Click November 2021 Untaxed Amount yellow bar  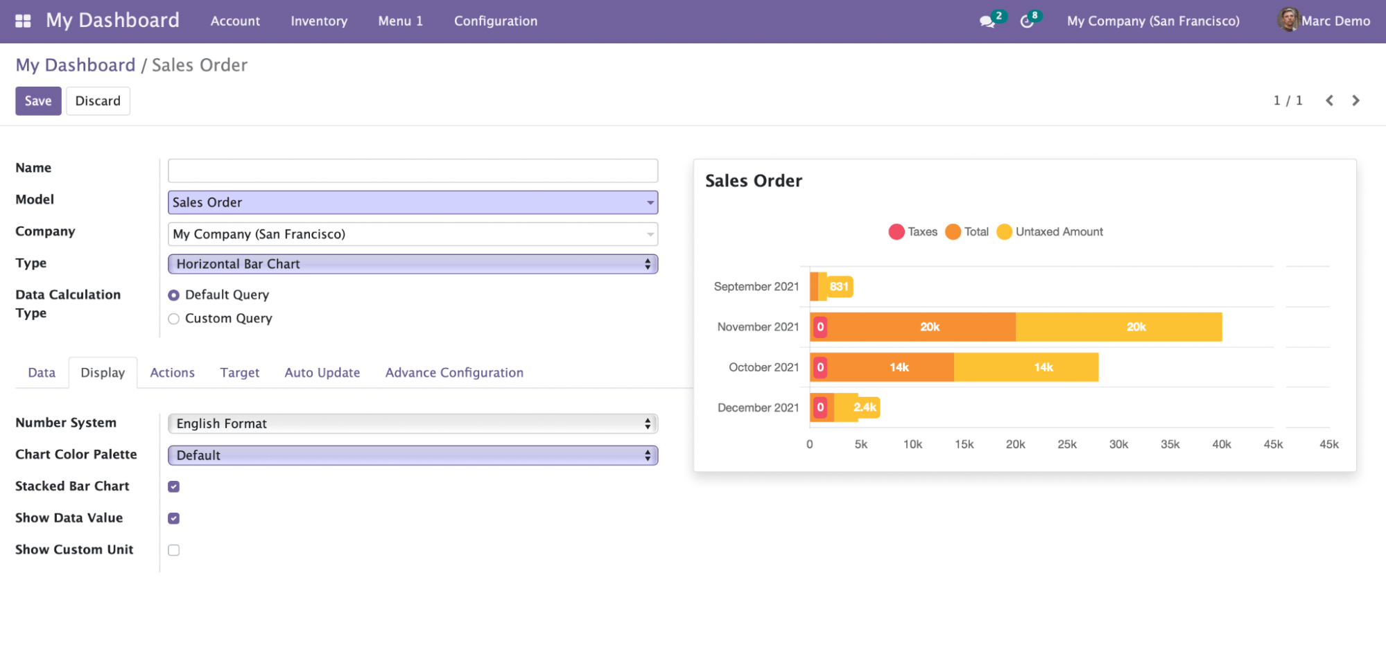(x=1118, y=327)
